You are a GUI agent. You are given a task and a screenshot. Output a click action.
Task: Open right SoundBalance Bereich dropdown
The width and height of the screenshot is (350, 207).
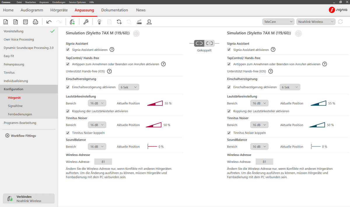click(259, 147)
